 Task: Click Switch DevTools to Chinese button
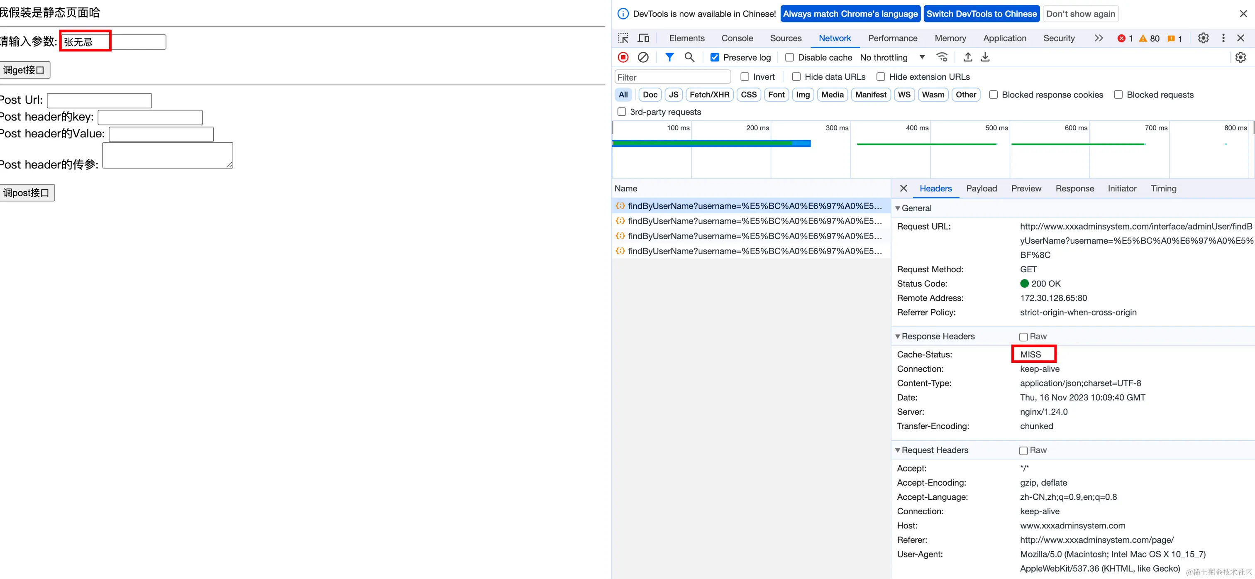[981, 14]
